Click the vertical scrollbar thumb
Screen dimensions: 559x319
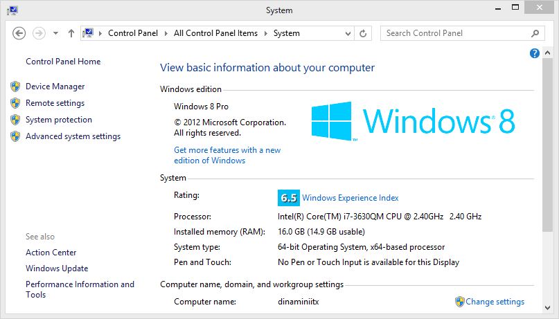pyautogui.click(x=548, y=145)
